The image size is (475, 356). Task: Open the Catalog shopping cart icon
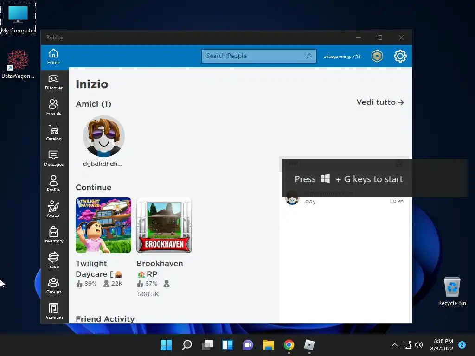(x=54, y=133)
